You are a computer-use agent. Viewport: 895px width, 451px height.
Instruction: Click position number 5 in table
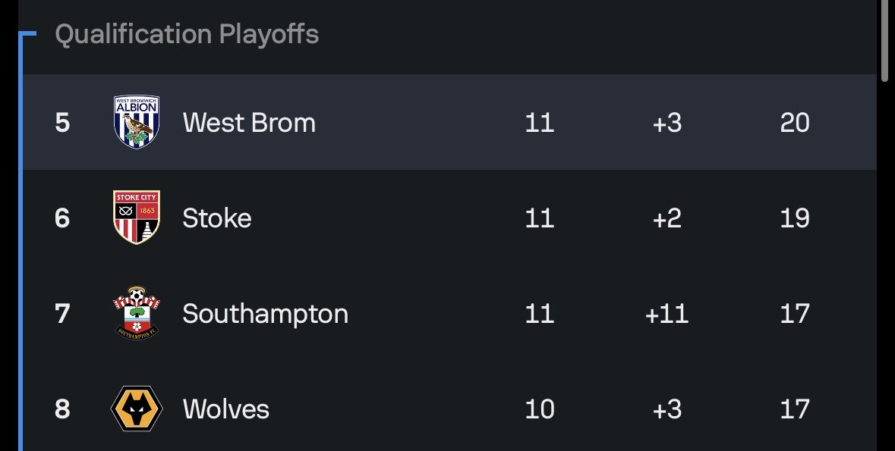[x=62, y=123]
